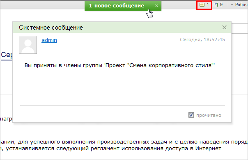
Task: Toggle the "прочитано" checkbox
Action: coord(191,115)
